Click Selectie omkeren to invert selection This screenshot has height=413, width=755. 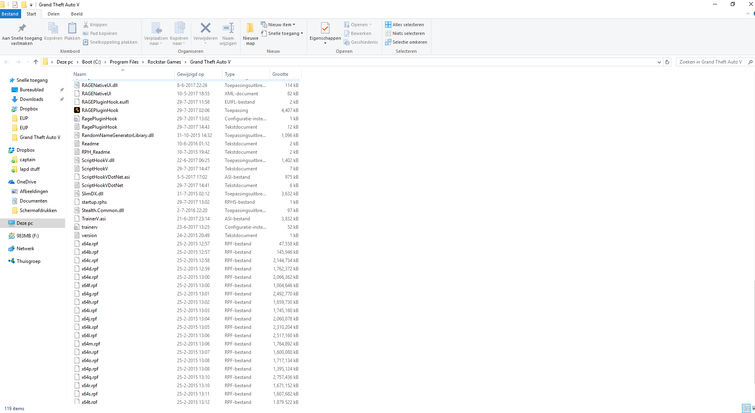tap(406, 42)
